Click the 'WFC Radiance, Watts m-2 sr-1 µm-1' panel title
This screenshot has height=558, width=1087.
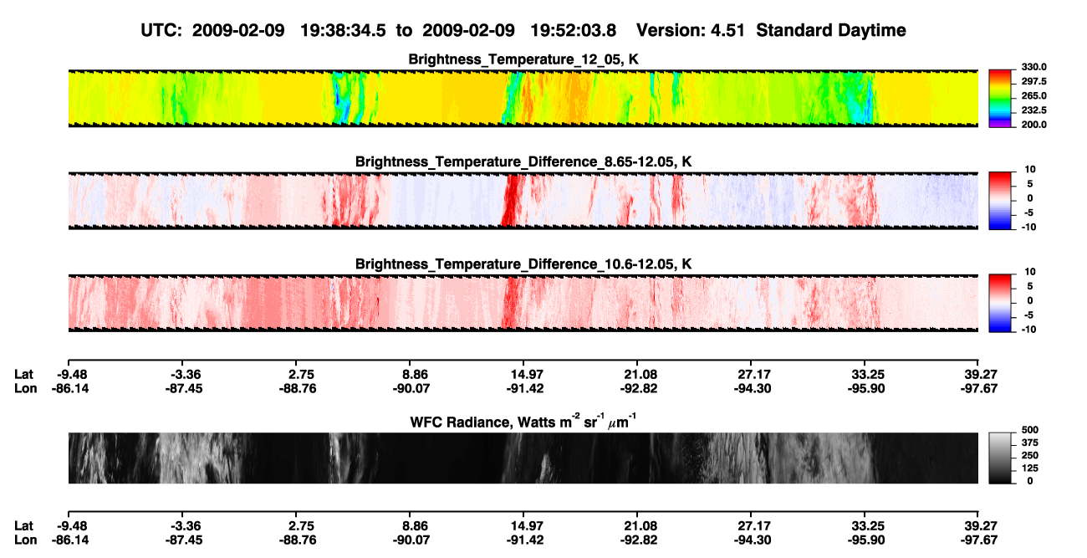(523, 421)
